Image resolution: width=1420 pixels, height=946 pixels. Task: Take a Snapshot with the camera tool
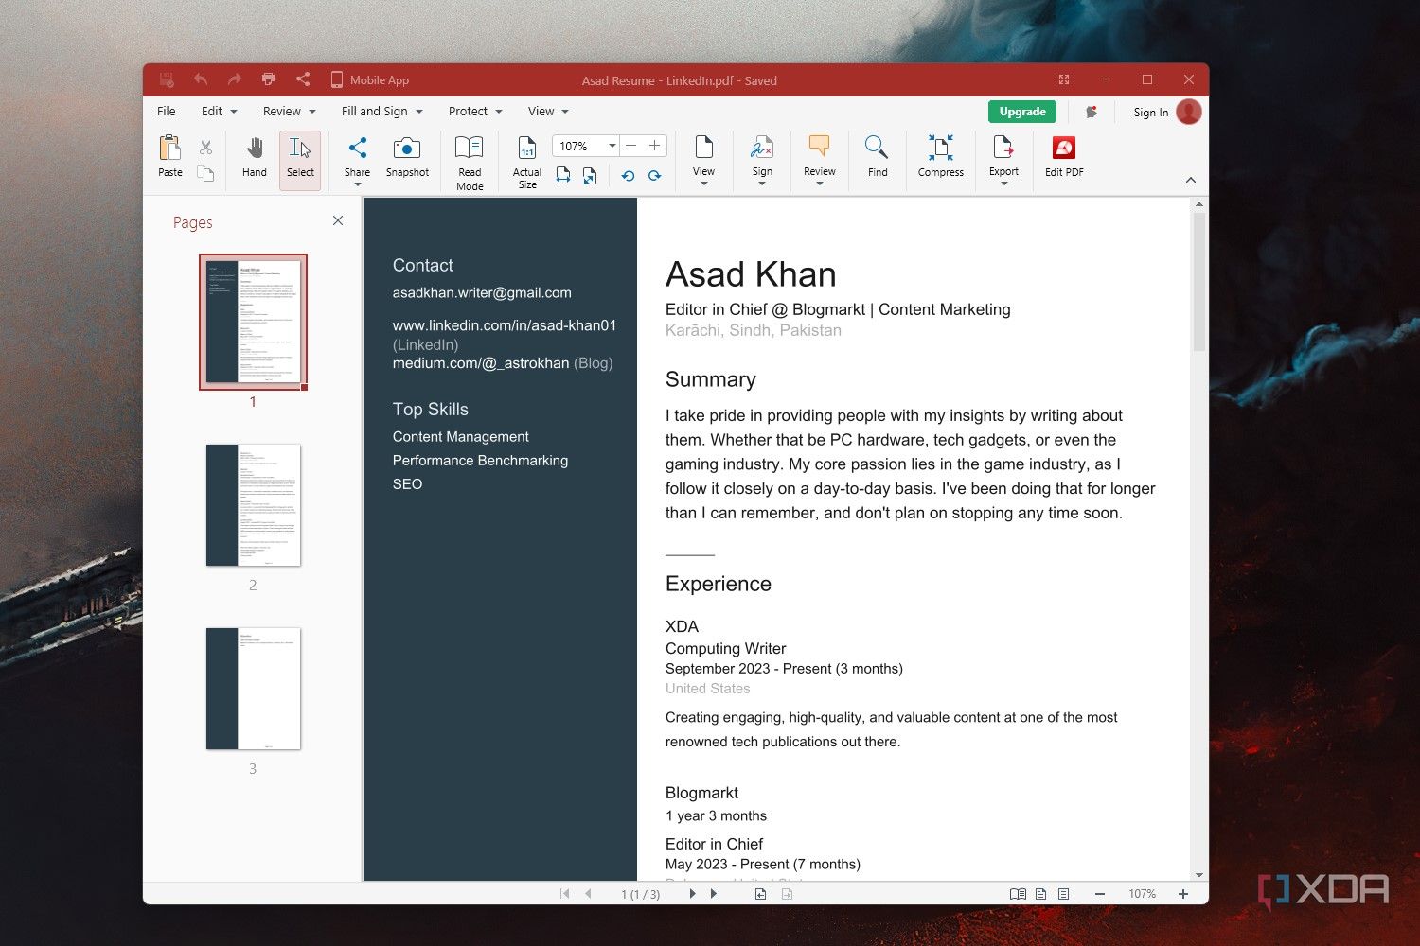[x=407, y=156]
